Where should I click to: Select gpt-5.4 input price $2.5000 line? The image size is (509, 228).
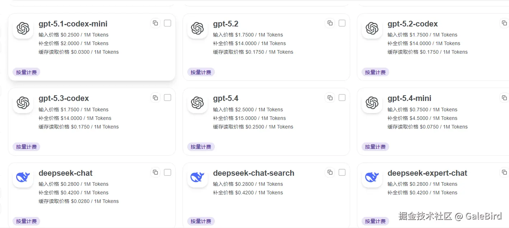point(248,110)
